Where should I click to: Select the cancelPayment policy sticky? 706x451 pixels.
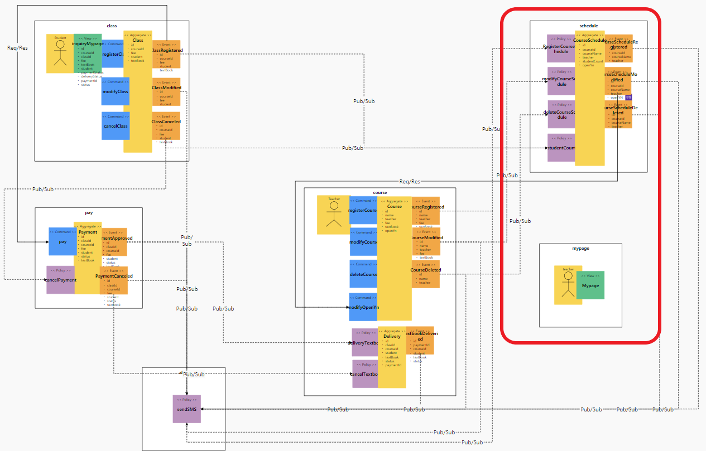point(60,280)
